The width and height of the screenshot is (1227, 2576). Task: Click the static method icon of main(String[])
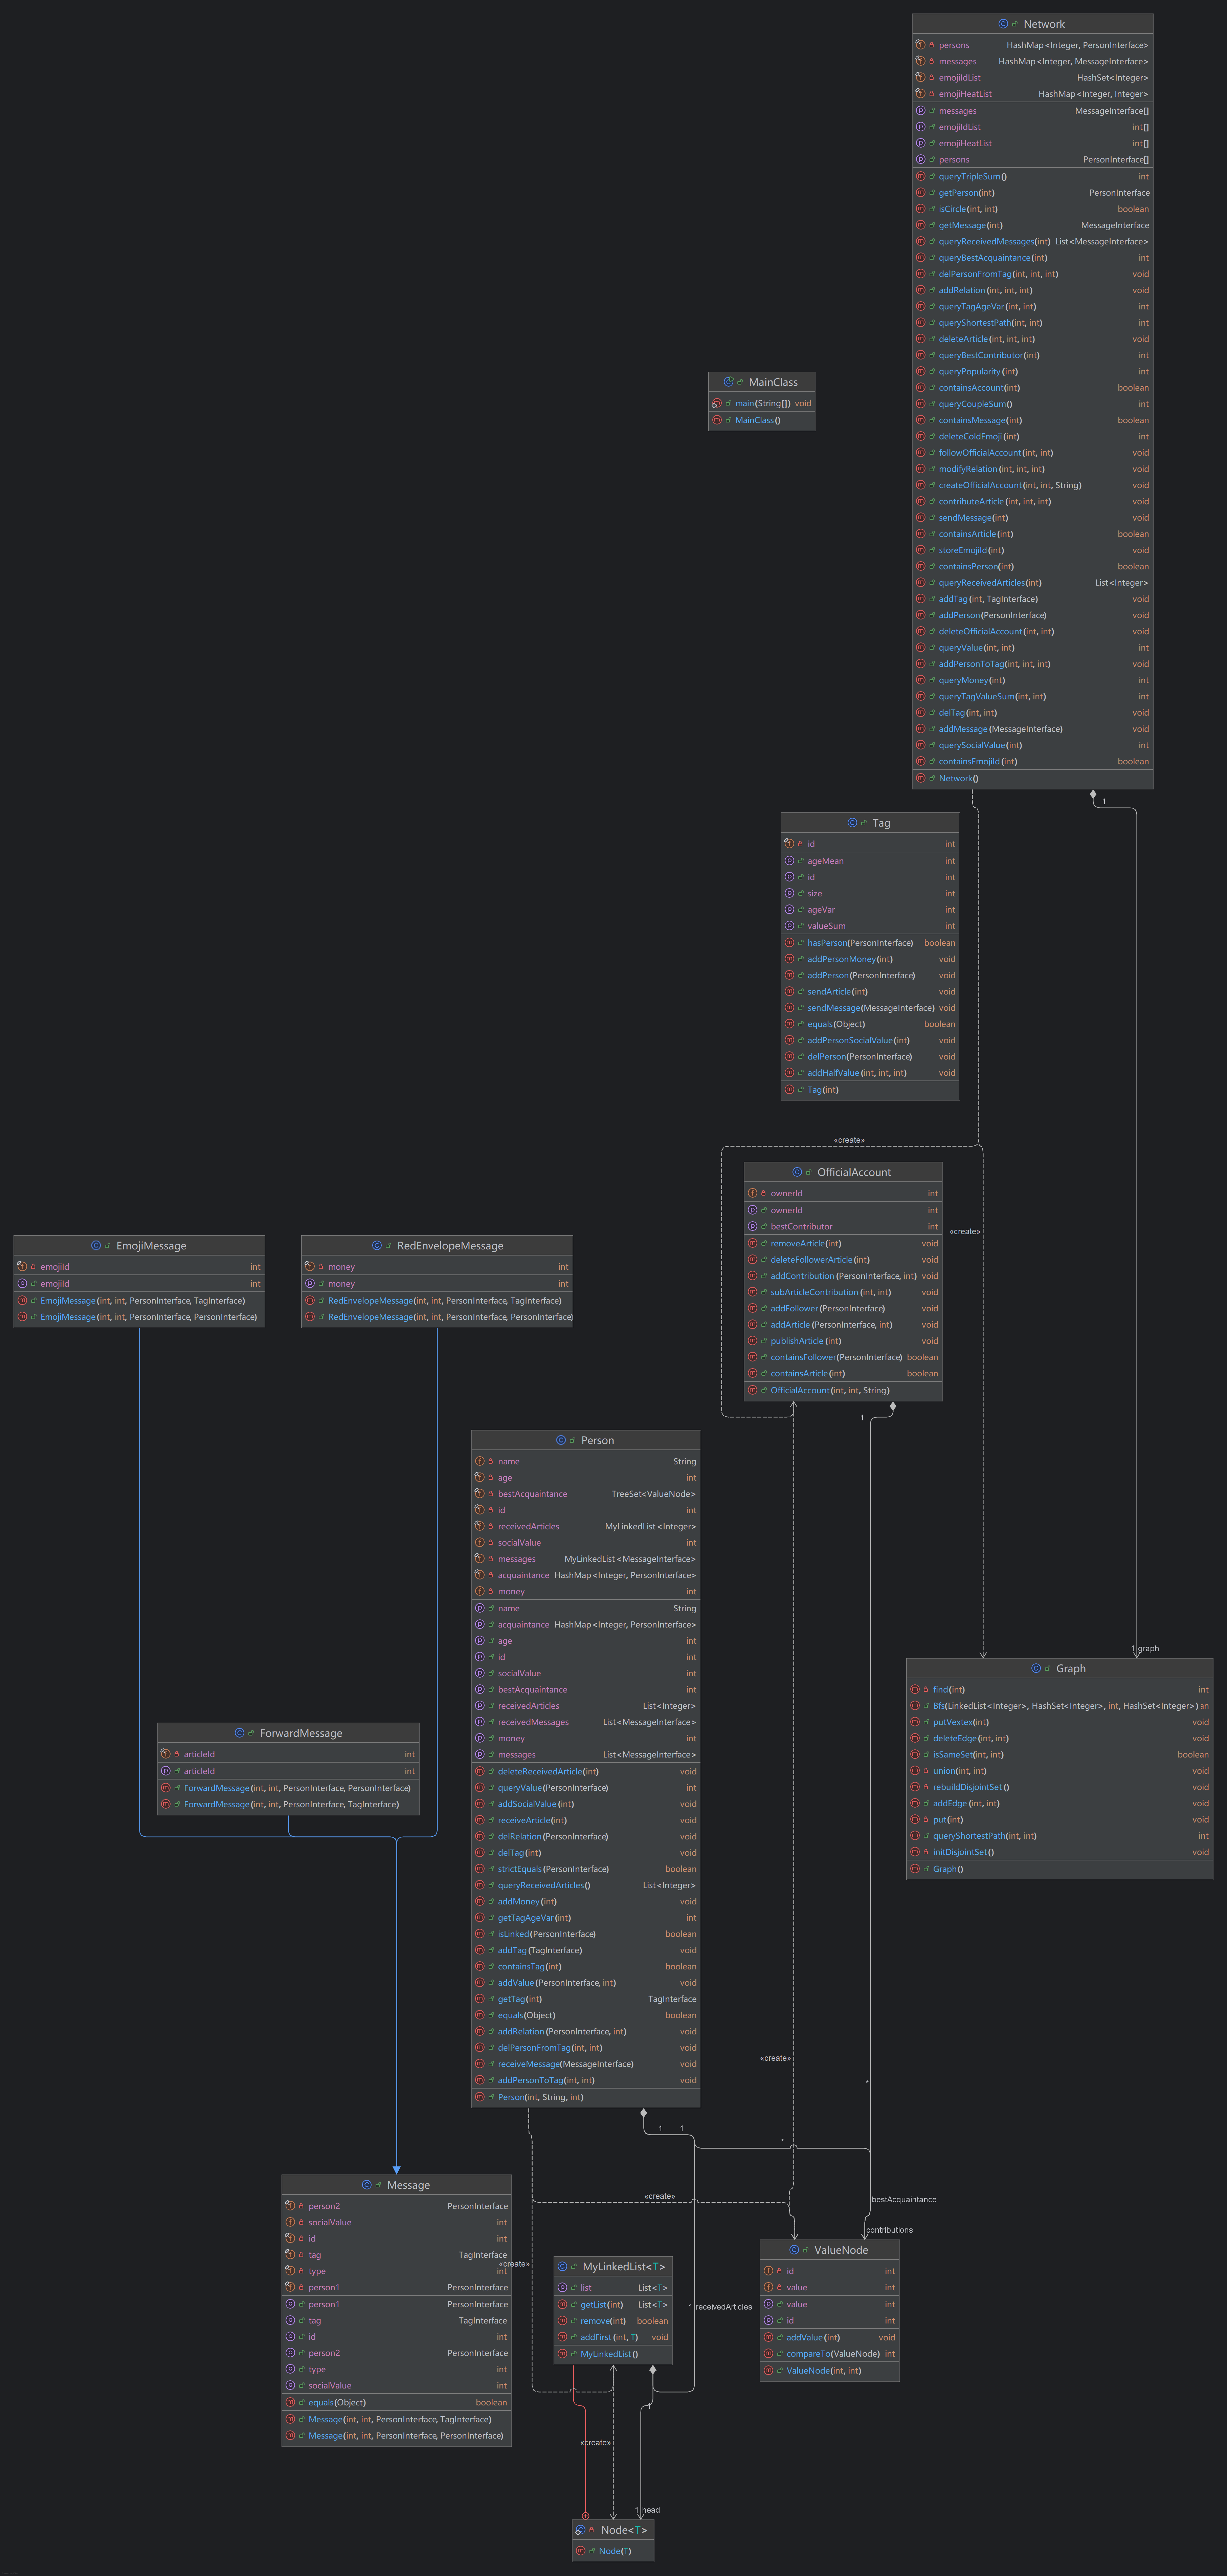[717, 403]
